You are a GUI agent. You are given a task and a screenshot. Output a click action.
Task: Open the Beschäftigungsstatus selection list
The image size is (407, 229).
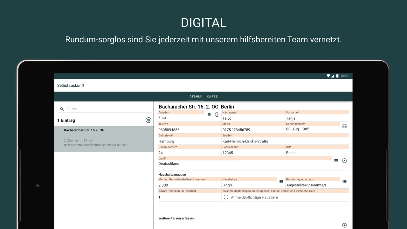pyautogui.click(x=344, y=182)
